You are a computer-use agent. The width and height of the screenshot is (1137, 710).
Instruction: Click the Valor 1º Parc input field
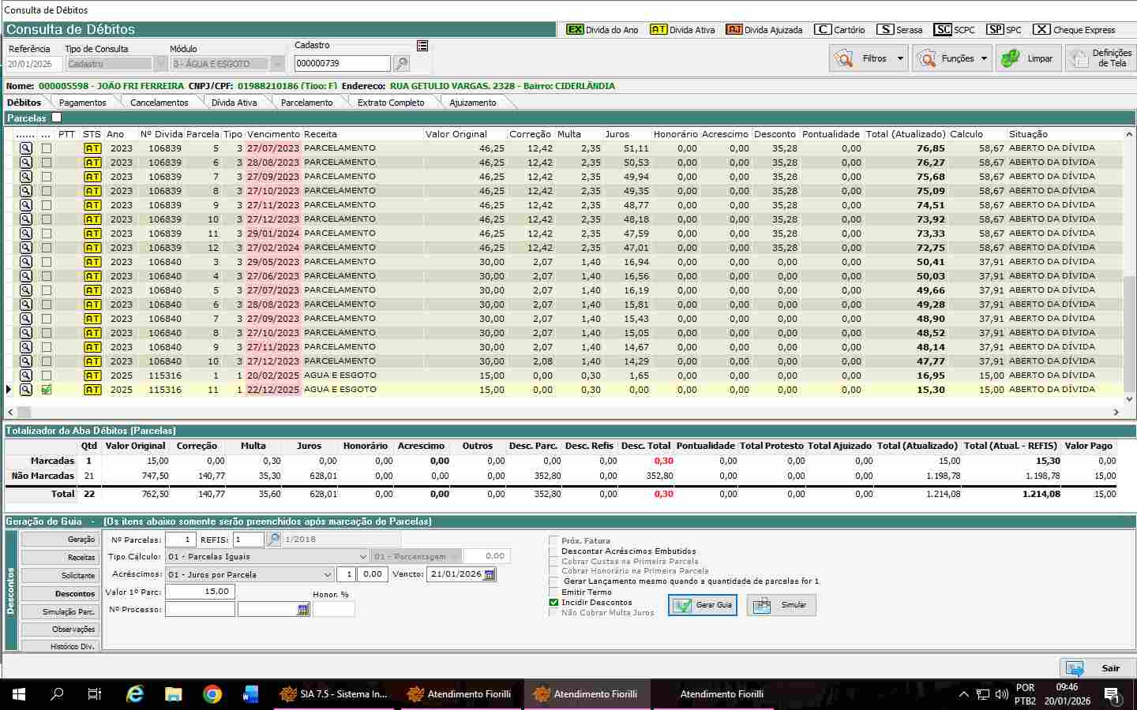pos(199,592)
